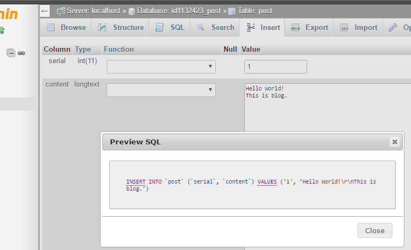411x250 pixels.
Task: Open the Browse tab
Action: point(67,27)
